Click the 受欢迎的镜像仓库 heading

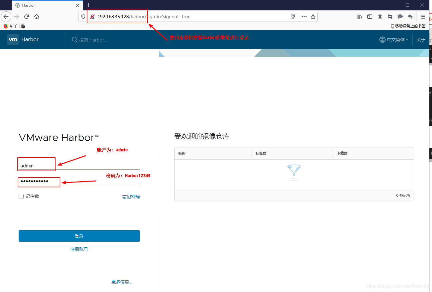202,136
